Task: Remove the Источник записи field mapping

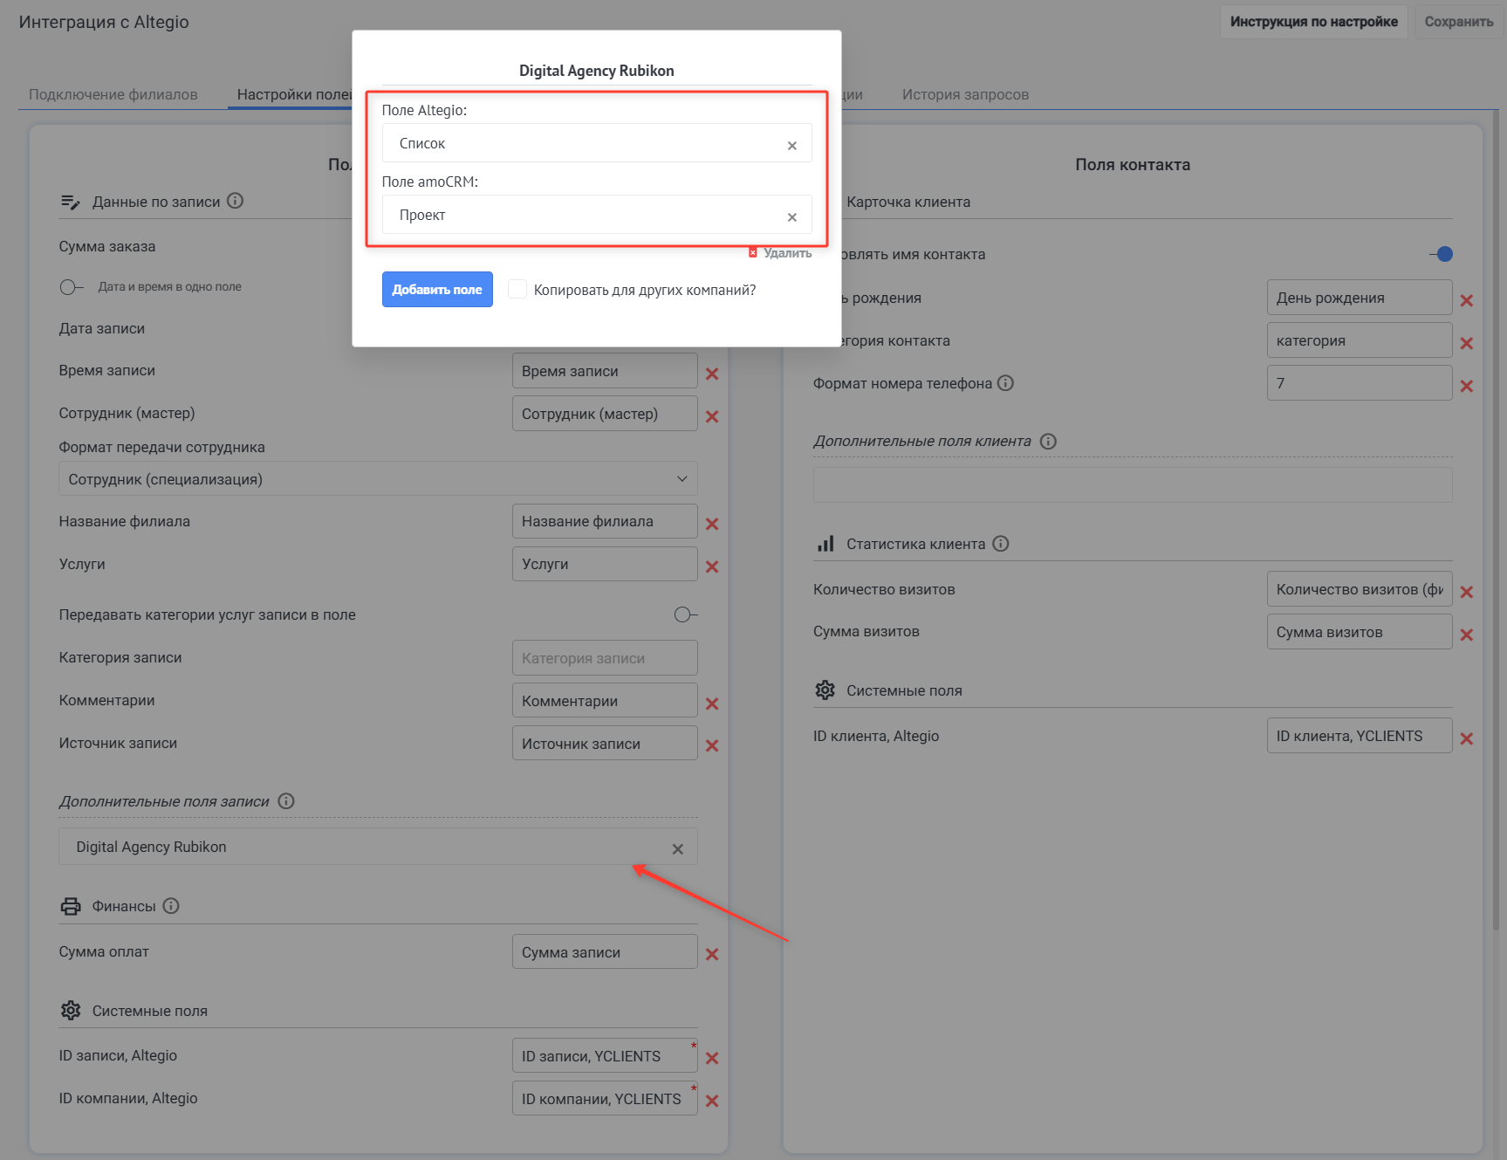Action: coord(712,745)
